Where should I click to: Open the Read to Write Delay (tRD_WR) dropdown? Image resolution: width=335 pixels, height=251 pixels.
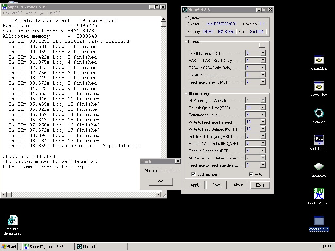point(263,143)
